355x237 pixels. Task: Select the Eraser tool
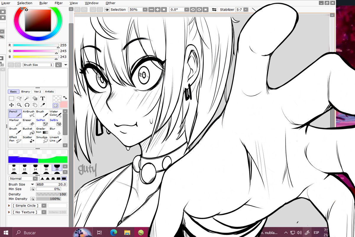[x=28, y=122]
